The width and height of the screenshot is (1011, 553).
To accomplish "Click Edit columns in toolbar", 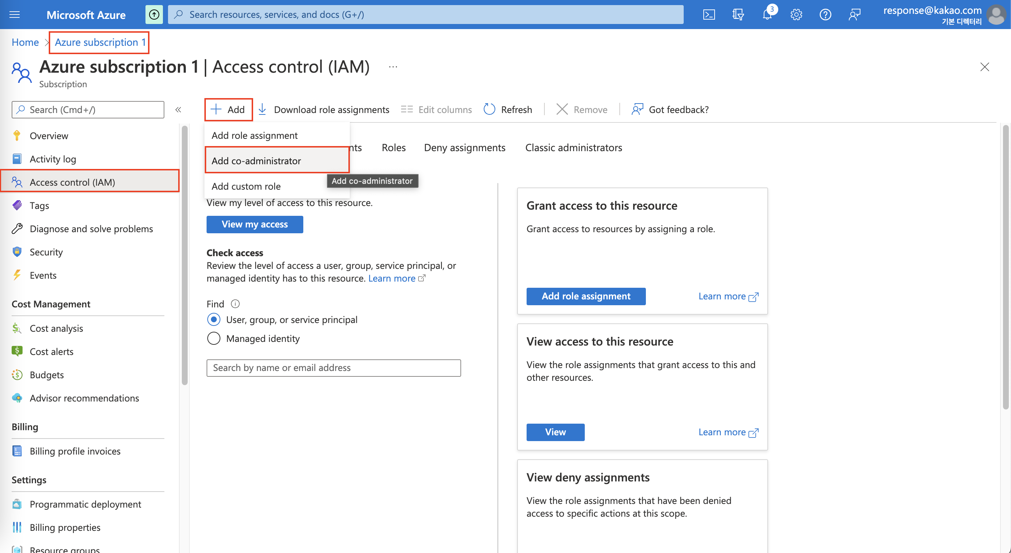I will coord(436,109).
